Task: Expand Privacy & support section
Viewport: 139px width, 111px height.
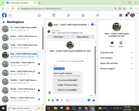Action: point(116,69)
